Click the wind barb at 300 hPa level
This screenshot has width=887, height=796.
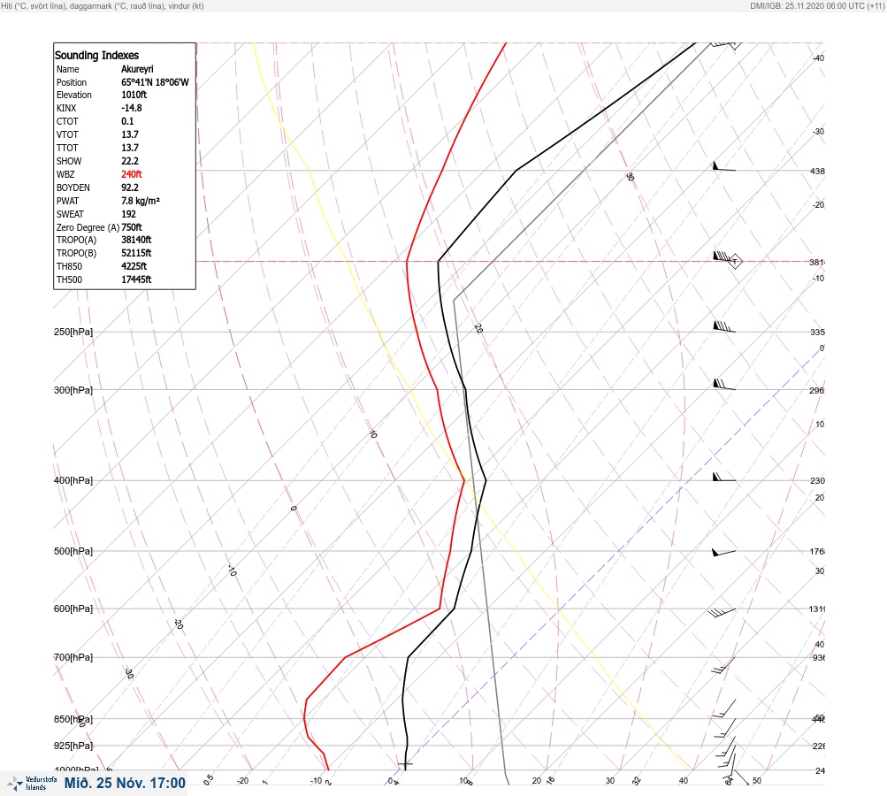click(x=724, y=384)
